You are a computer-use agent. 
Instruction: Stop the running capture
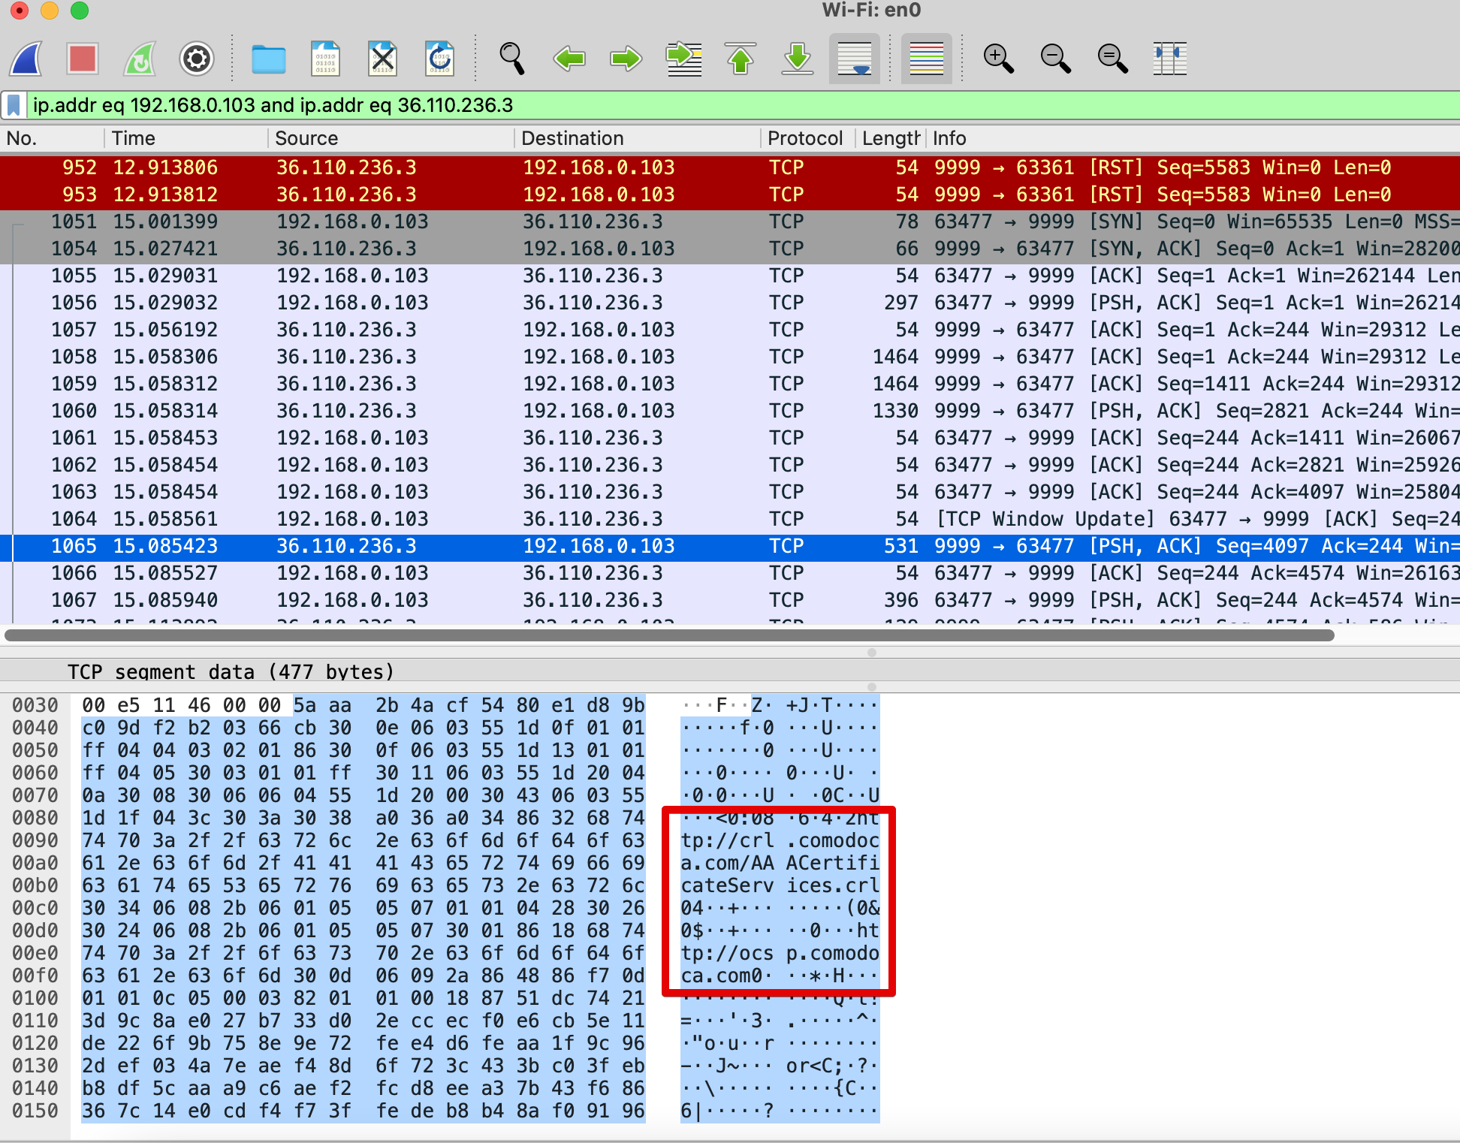83,59
